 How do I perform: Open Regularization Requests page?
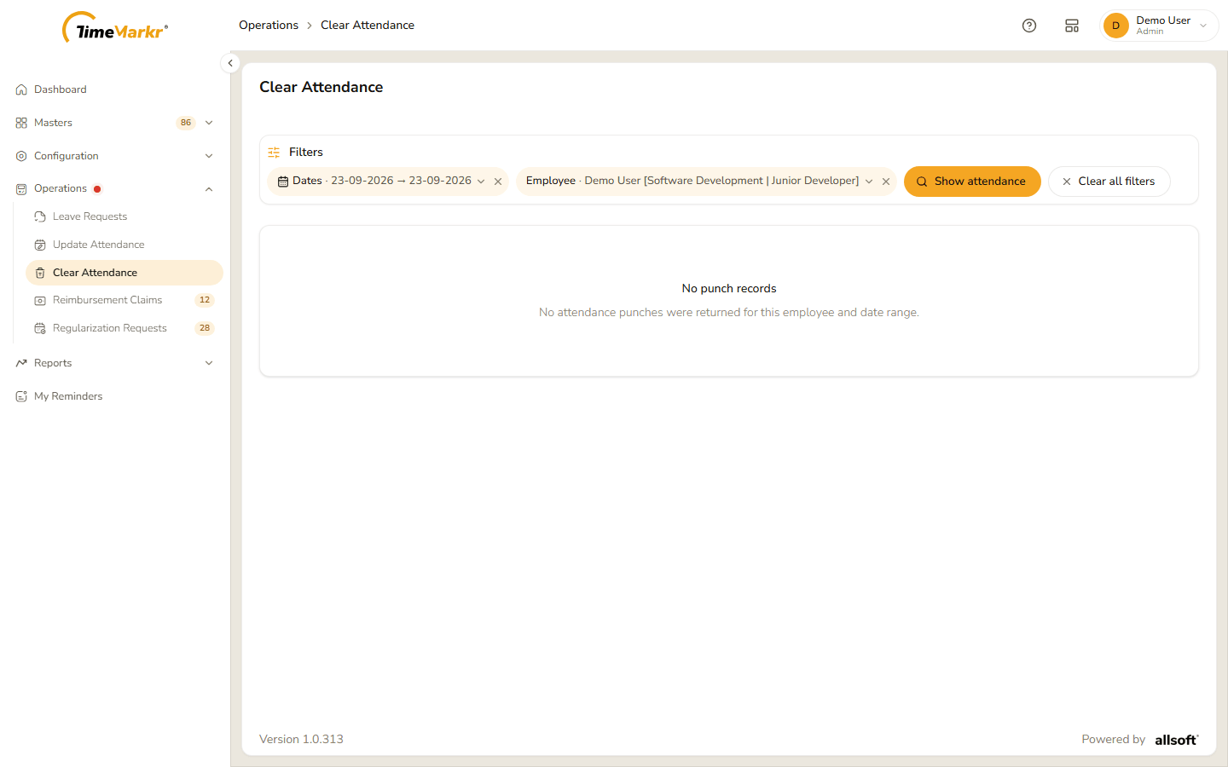125,328
